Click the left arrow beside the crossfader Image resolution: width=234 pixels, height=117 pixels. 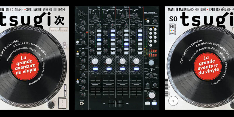[x=104, y=104]
